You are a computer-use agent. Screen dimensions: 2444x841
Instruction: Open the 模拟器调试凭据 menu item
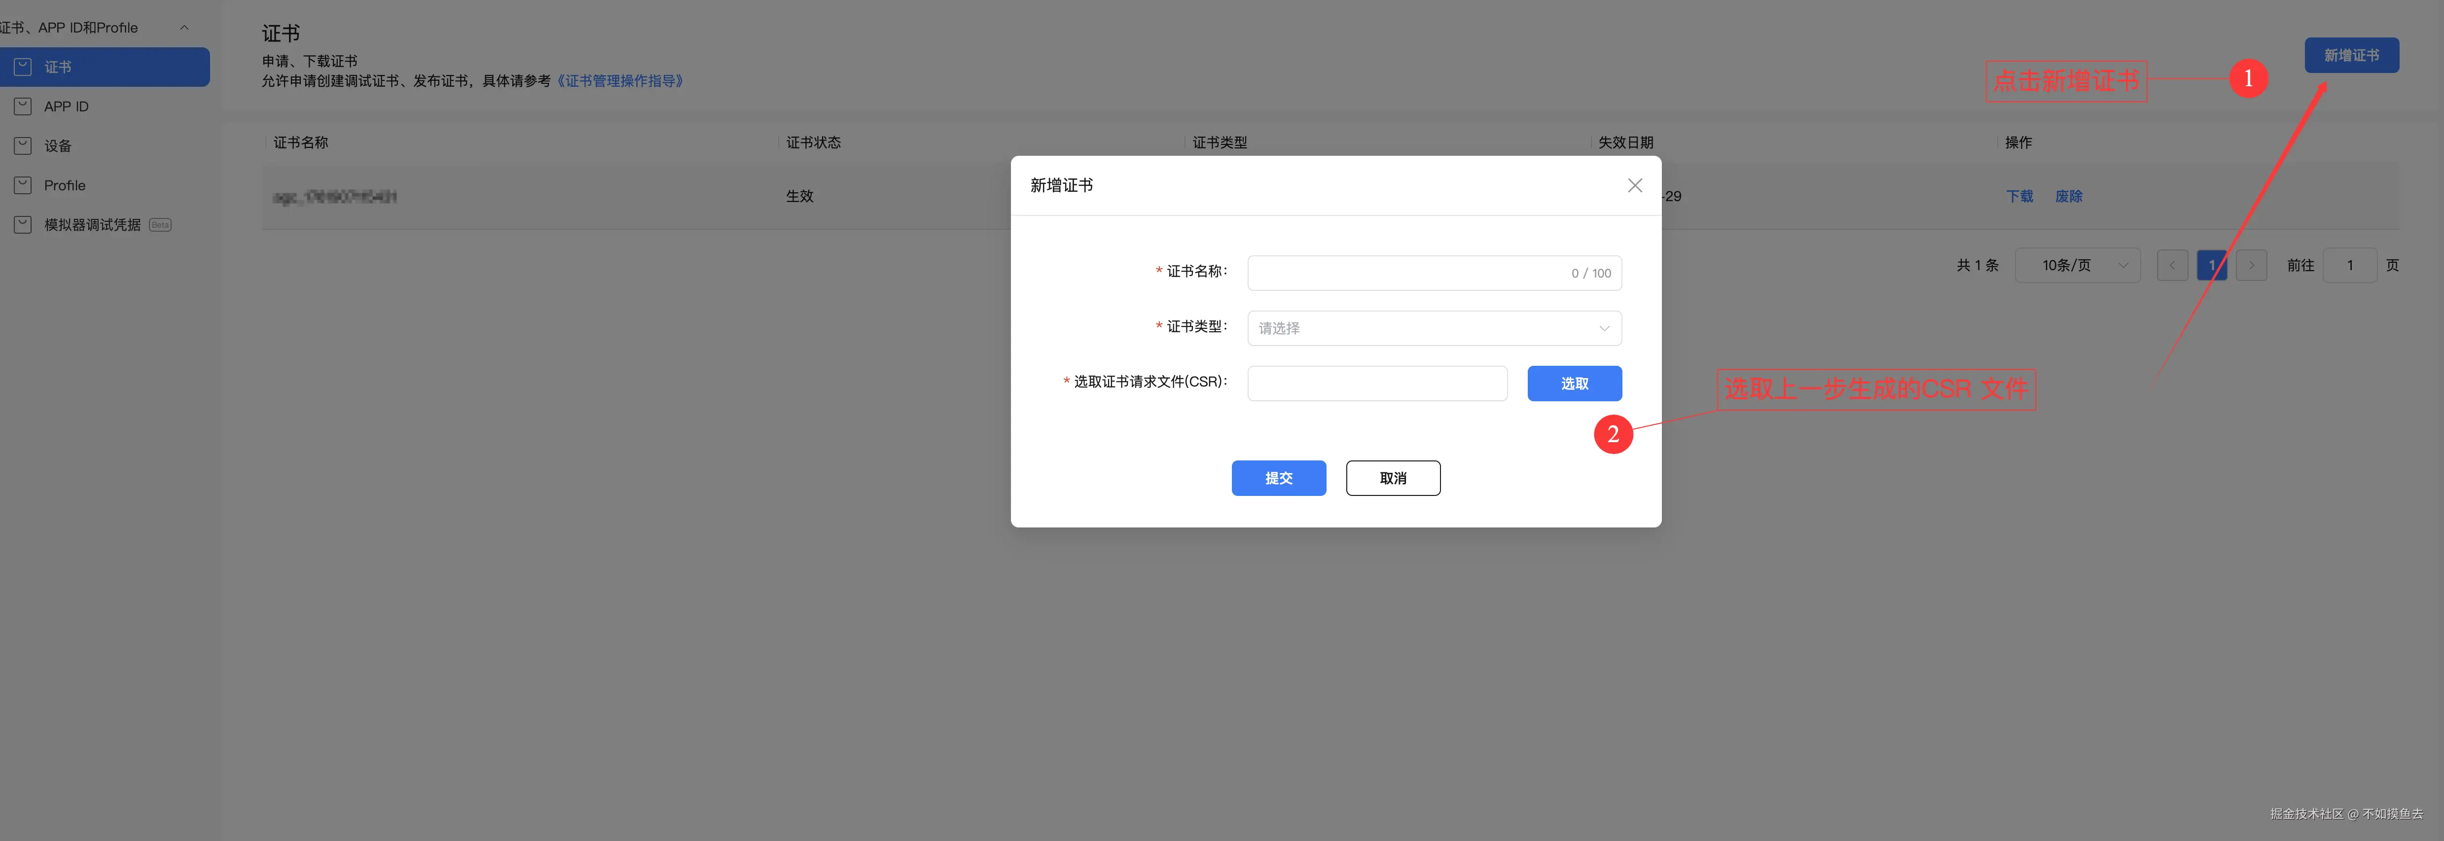click(x=92, y=225)
